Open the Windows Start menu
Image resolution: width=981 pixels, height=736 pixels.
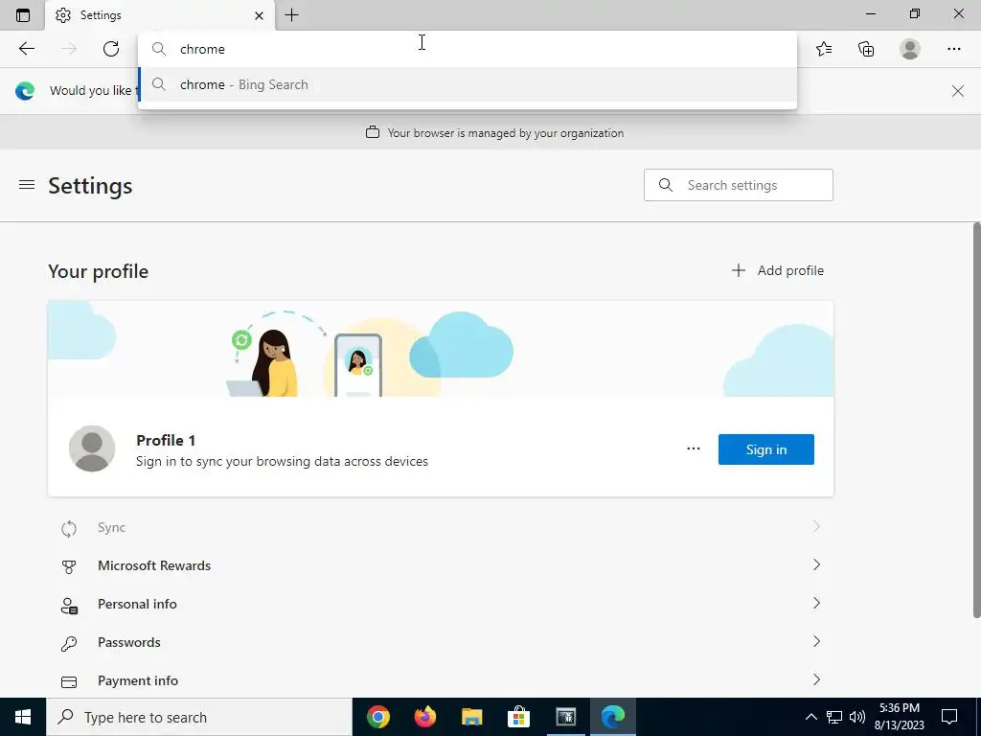(23, 717)
